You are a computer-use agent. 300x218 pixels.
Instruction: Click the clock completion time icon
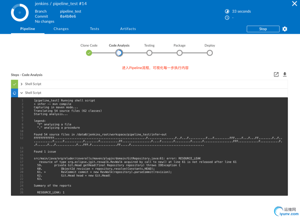click(x=227, y=18)
